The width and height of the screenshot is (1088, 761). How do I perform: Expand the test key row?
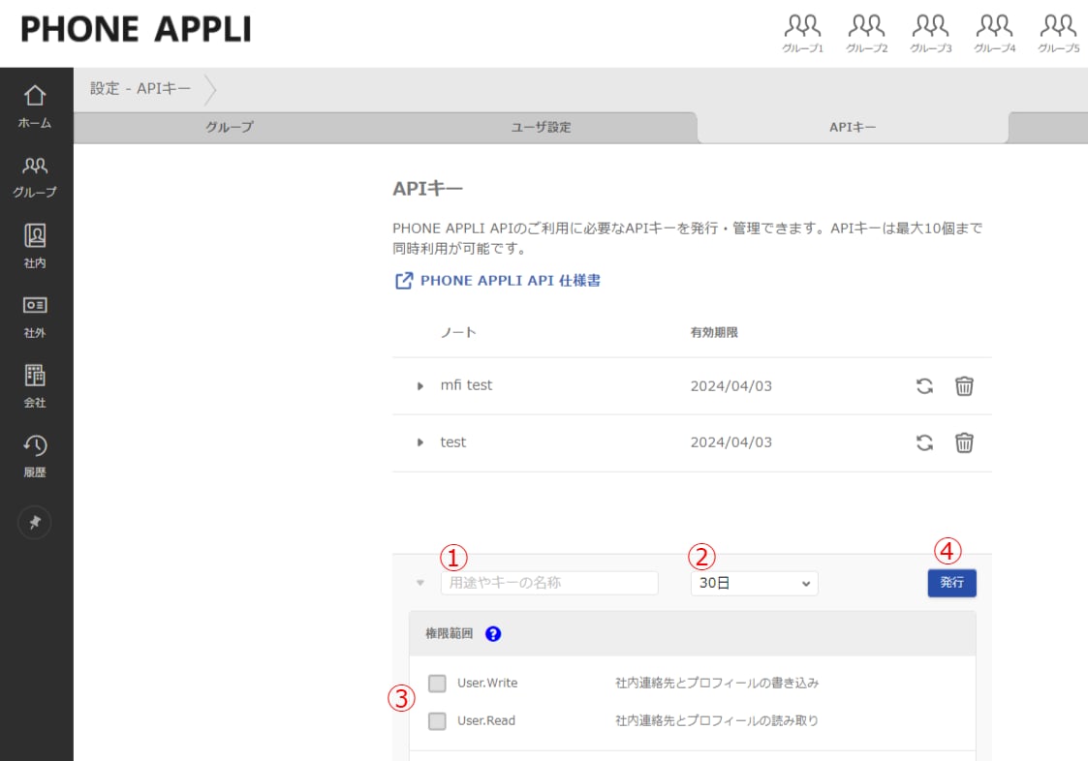[420, 442]
